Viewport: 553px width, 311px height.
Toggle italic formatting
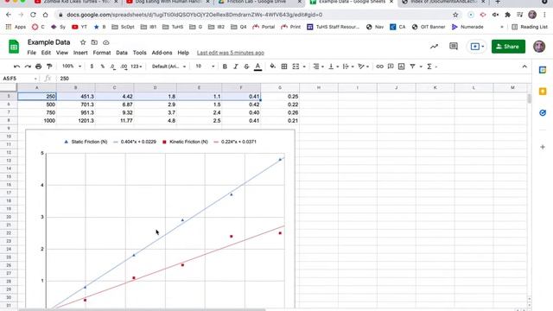click(236, 67)
